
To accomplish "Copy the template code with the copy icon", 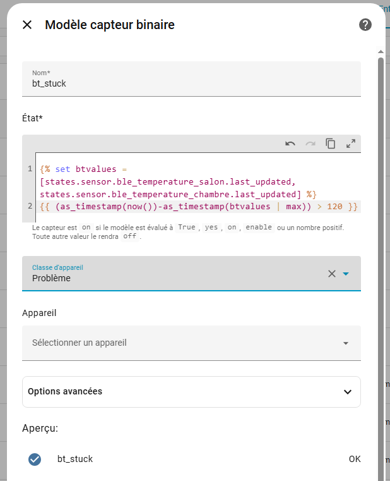I will pyautogui.click(x=331, y=143).
